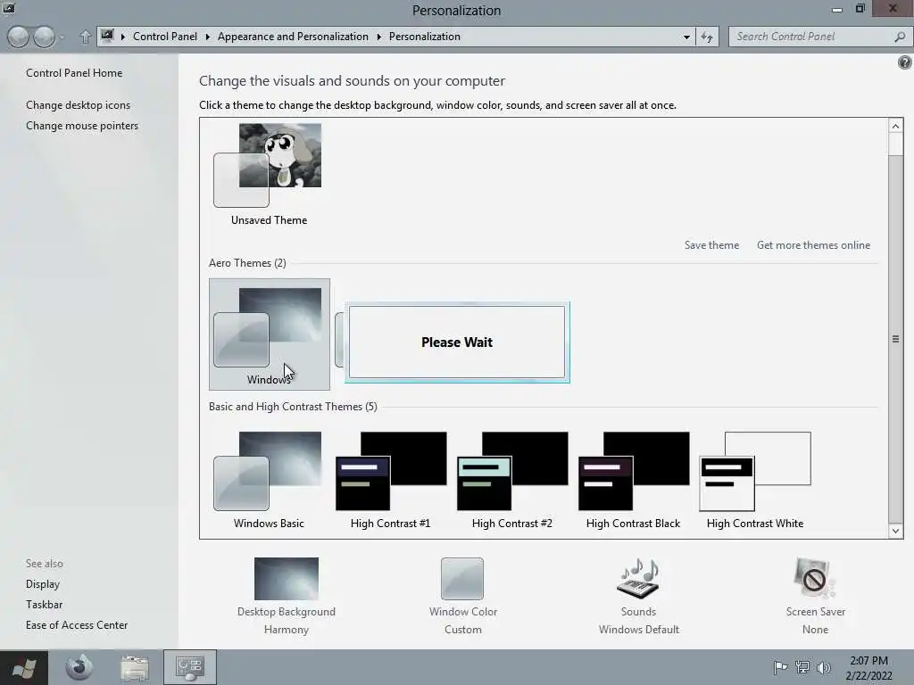
Task: Click the Back navigation button
Action: click(18, 37)
